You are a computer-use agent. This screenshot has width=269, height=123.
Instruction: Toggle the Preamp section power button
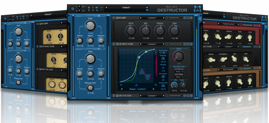coord(114,18)
